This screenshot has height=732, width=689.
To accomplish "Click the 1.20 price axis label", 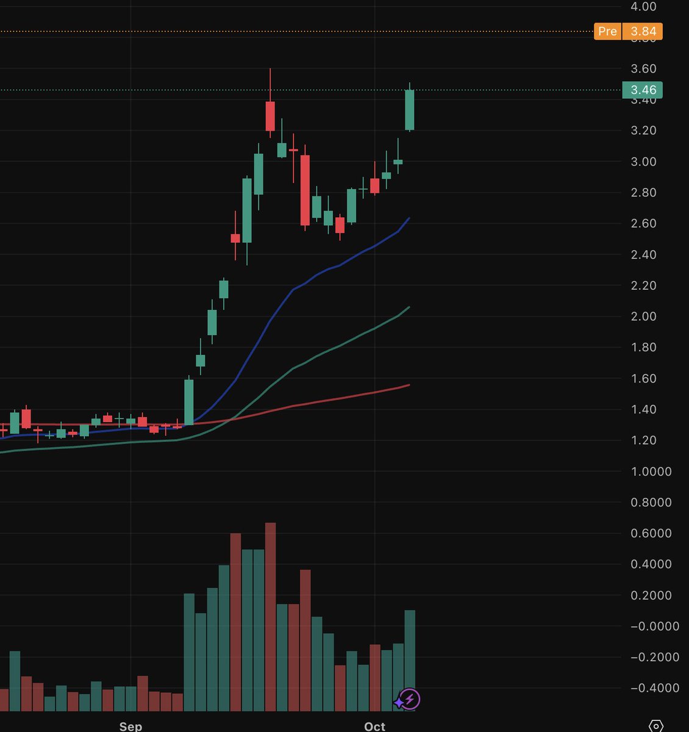I will 643,440.
